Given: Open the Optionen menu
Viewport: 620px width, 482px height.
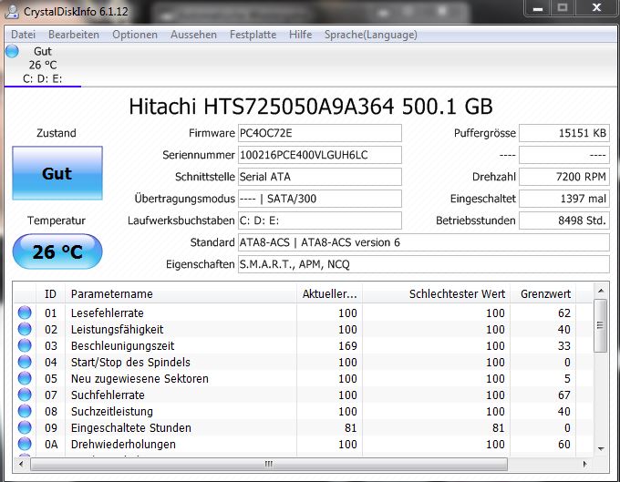Looking at the screenshot, I should [135, 35].
